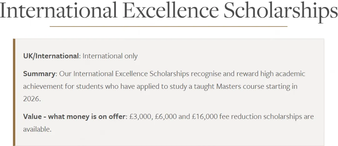This screenshot has height=146, width=338.
Task: Click the bold "Summary" label
Action: coord(39,74)
